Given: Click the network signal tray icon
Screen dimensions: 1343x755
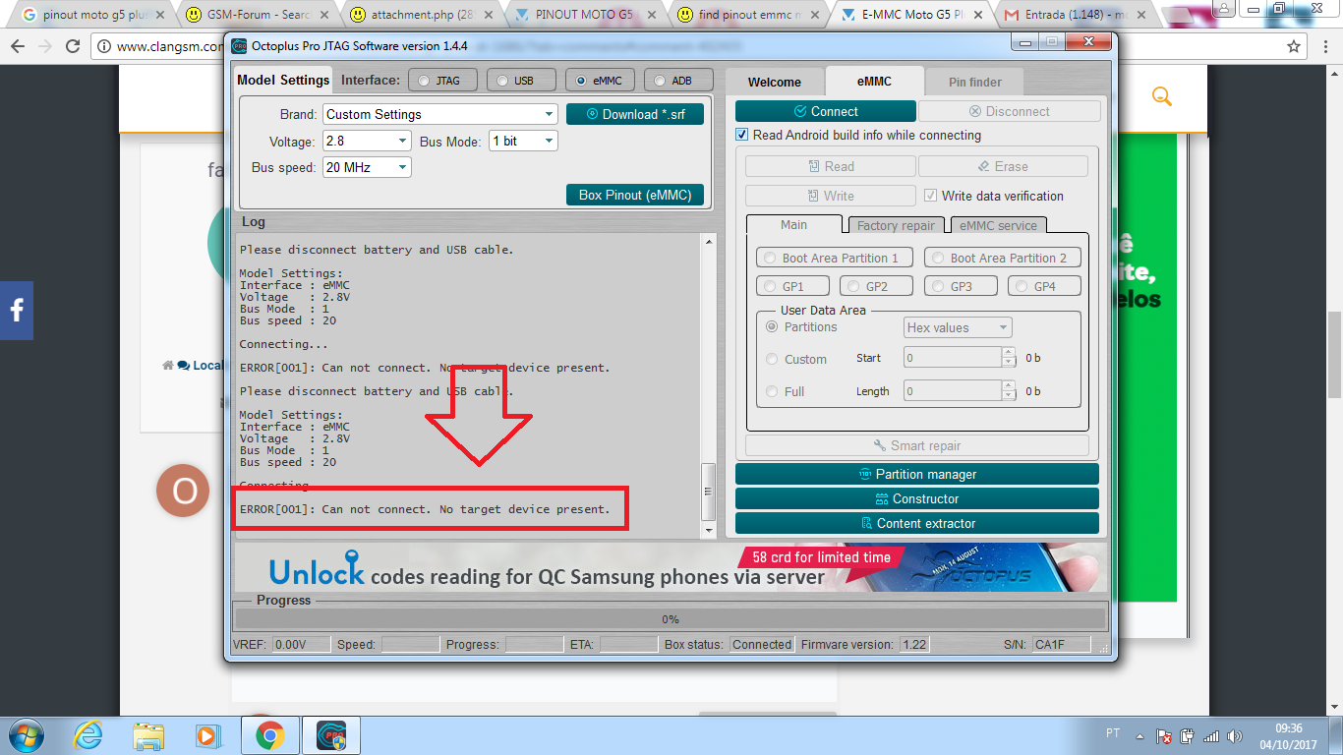Looking at the screenshot, I should (x=1211, y=735).
